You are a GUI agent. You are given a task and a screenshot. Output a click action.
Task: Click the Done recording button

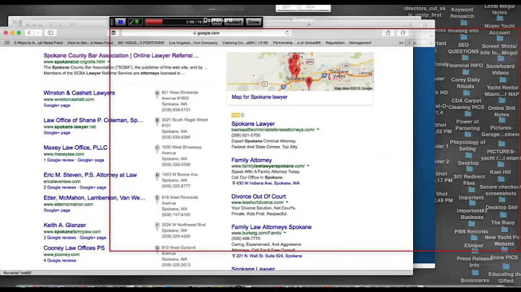(x=253, y=22)
